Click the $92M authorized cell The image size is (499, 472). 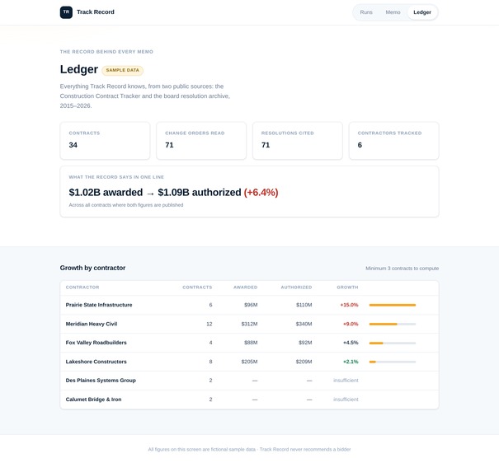305,343
